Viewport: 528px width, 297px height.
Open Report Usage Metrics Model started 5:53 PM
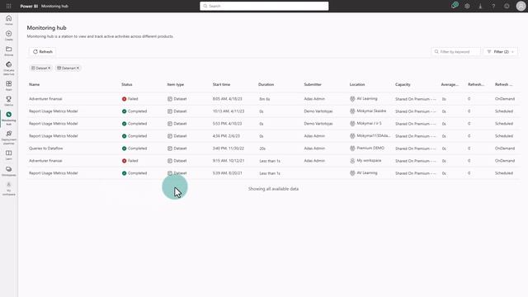click(53, 124)
